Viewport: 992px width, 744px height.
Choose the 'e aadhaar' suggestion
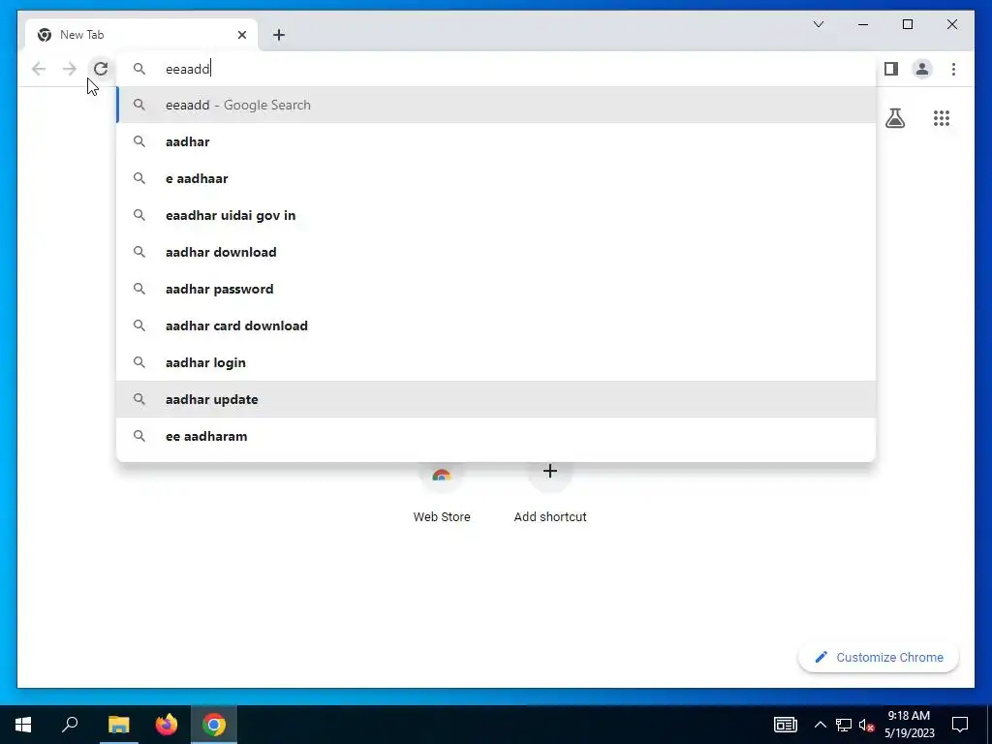[496, 178]
